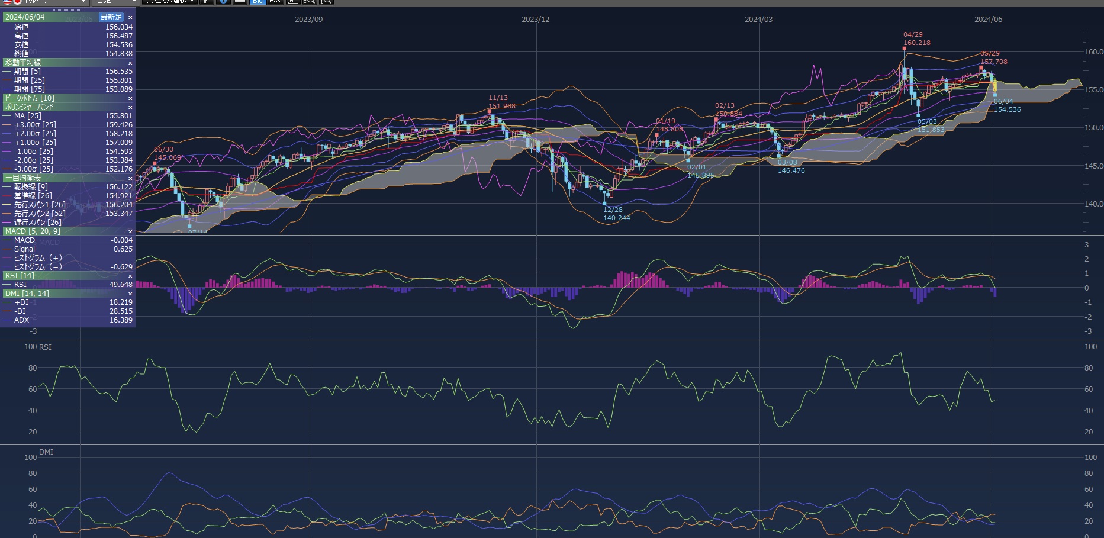Screen dimensions: 1104x538
Task: Click the white rectangle icon before Bid
Action: coord(240,2)
